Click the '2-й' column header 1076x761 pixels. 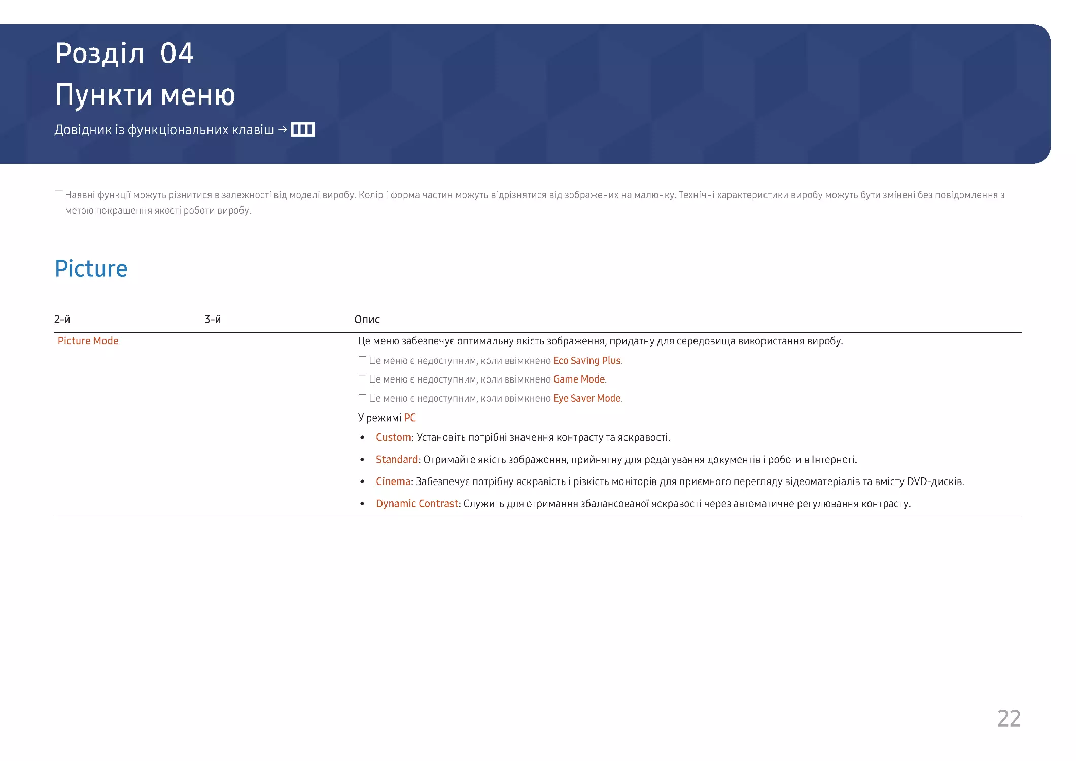click(x=62, y=319)
